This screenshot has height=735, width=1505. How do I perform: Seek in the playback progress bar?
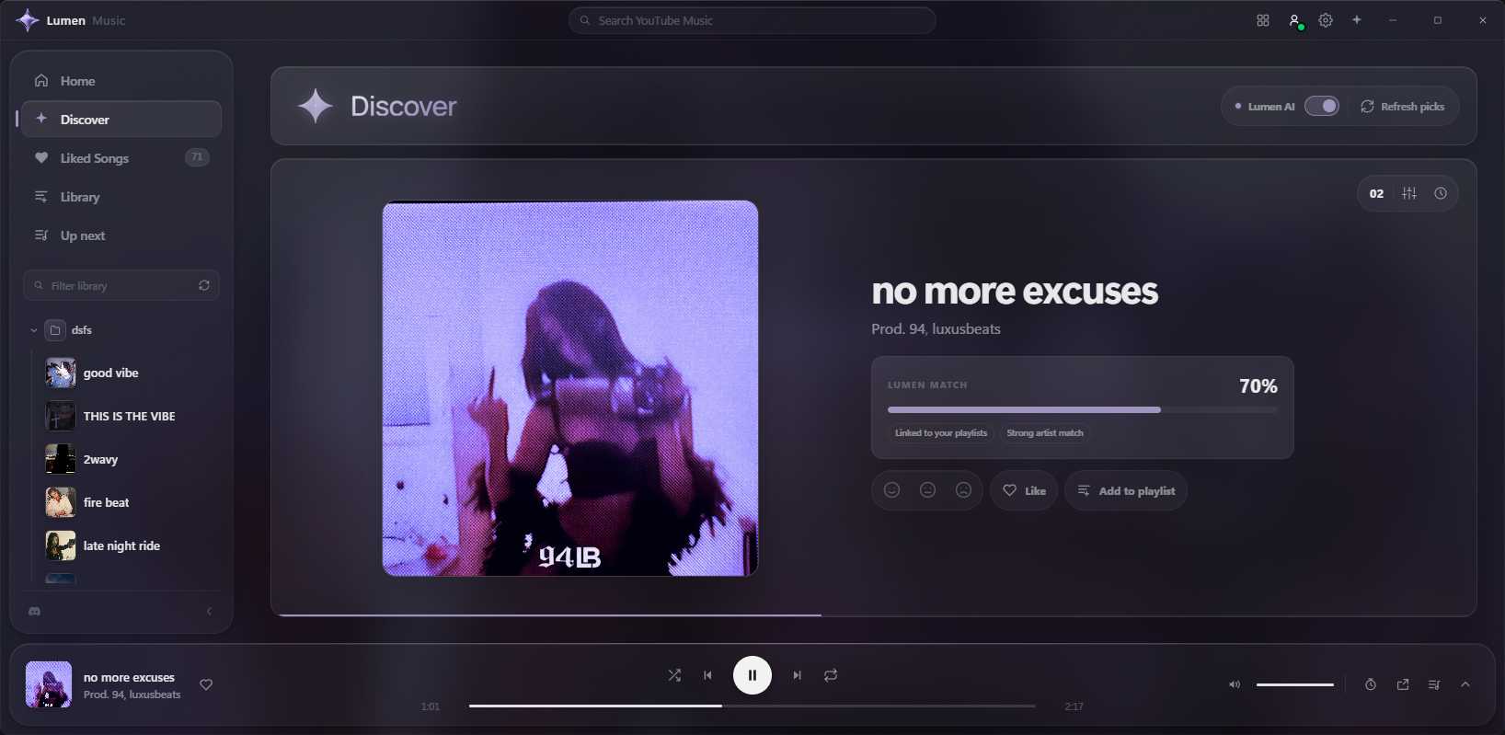click(752, 706)
